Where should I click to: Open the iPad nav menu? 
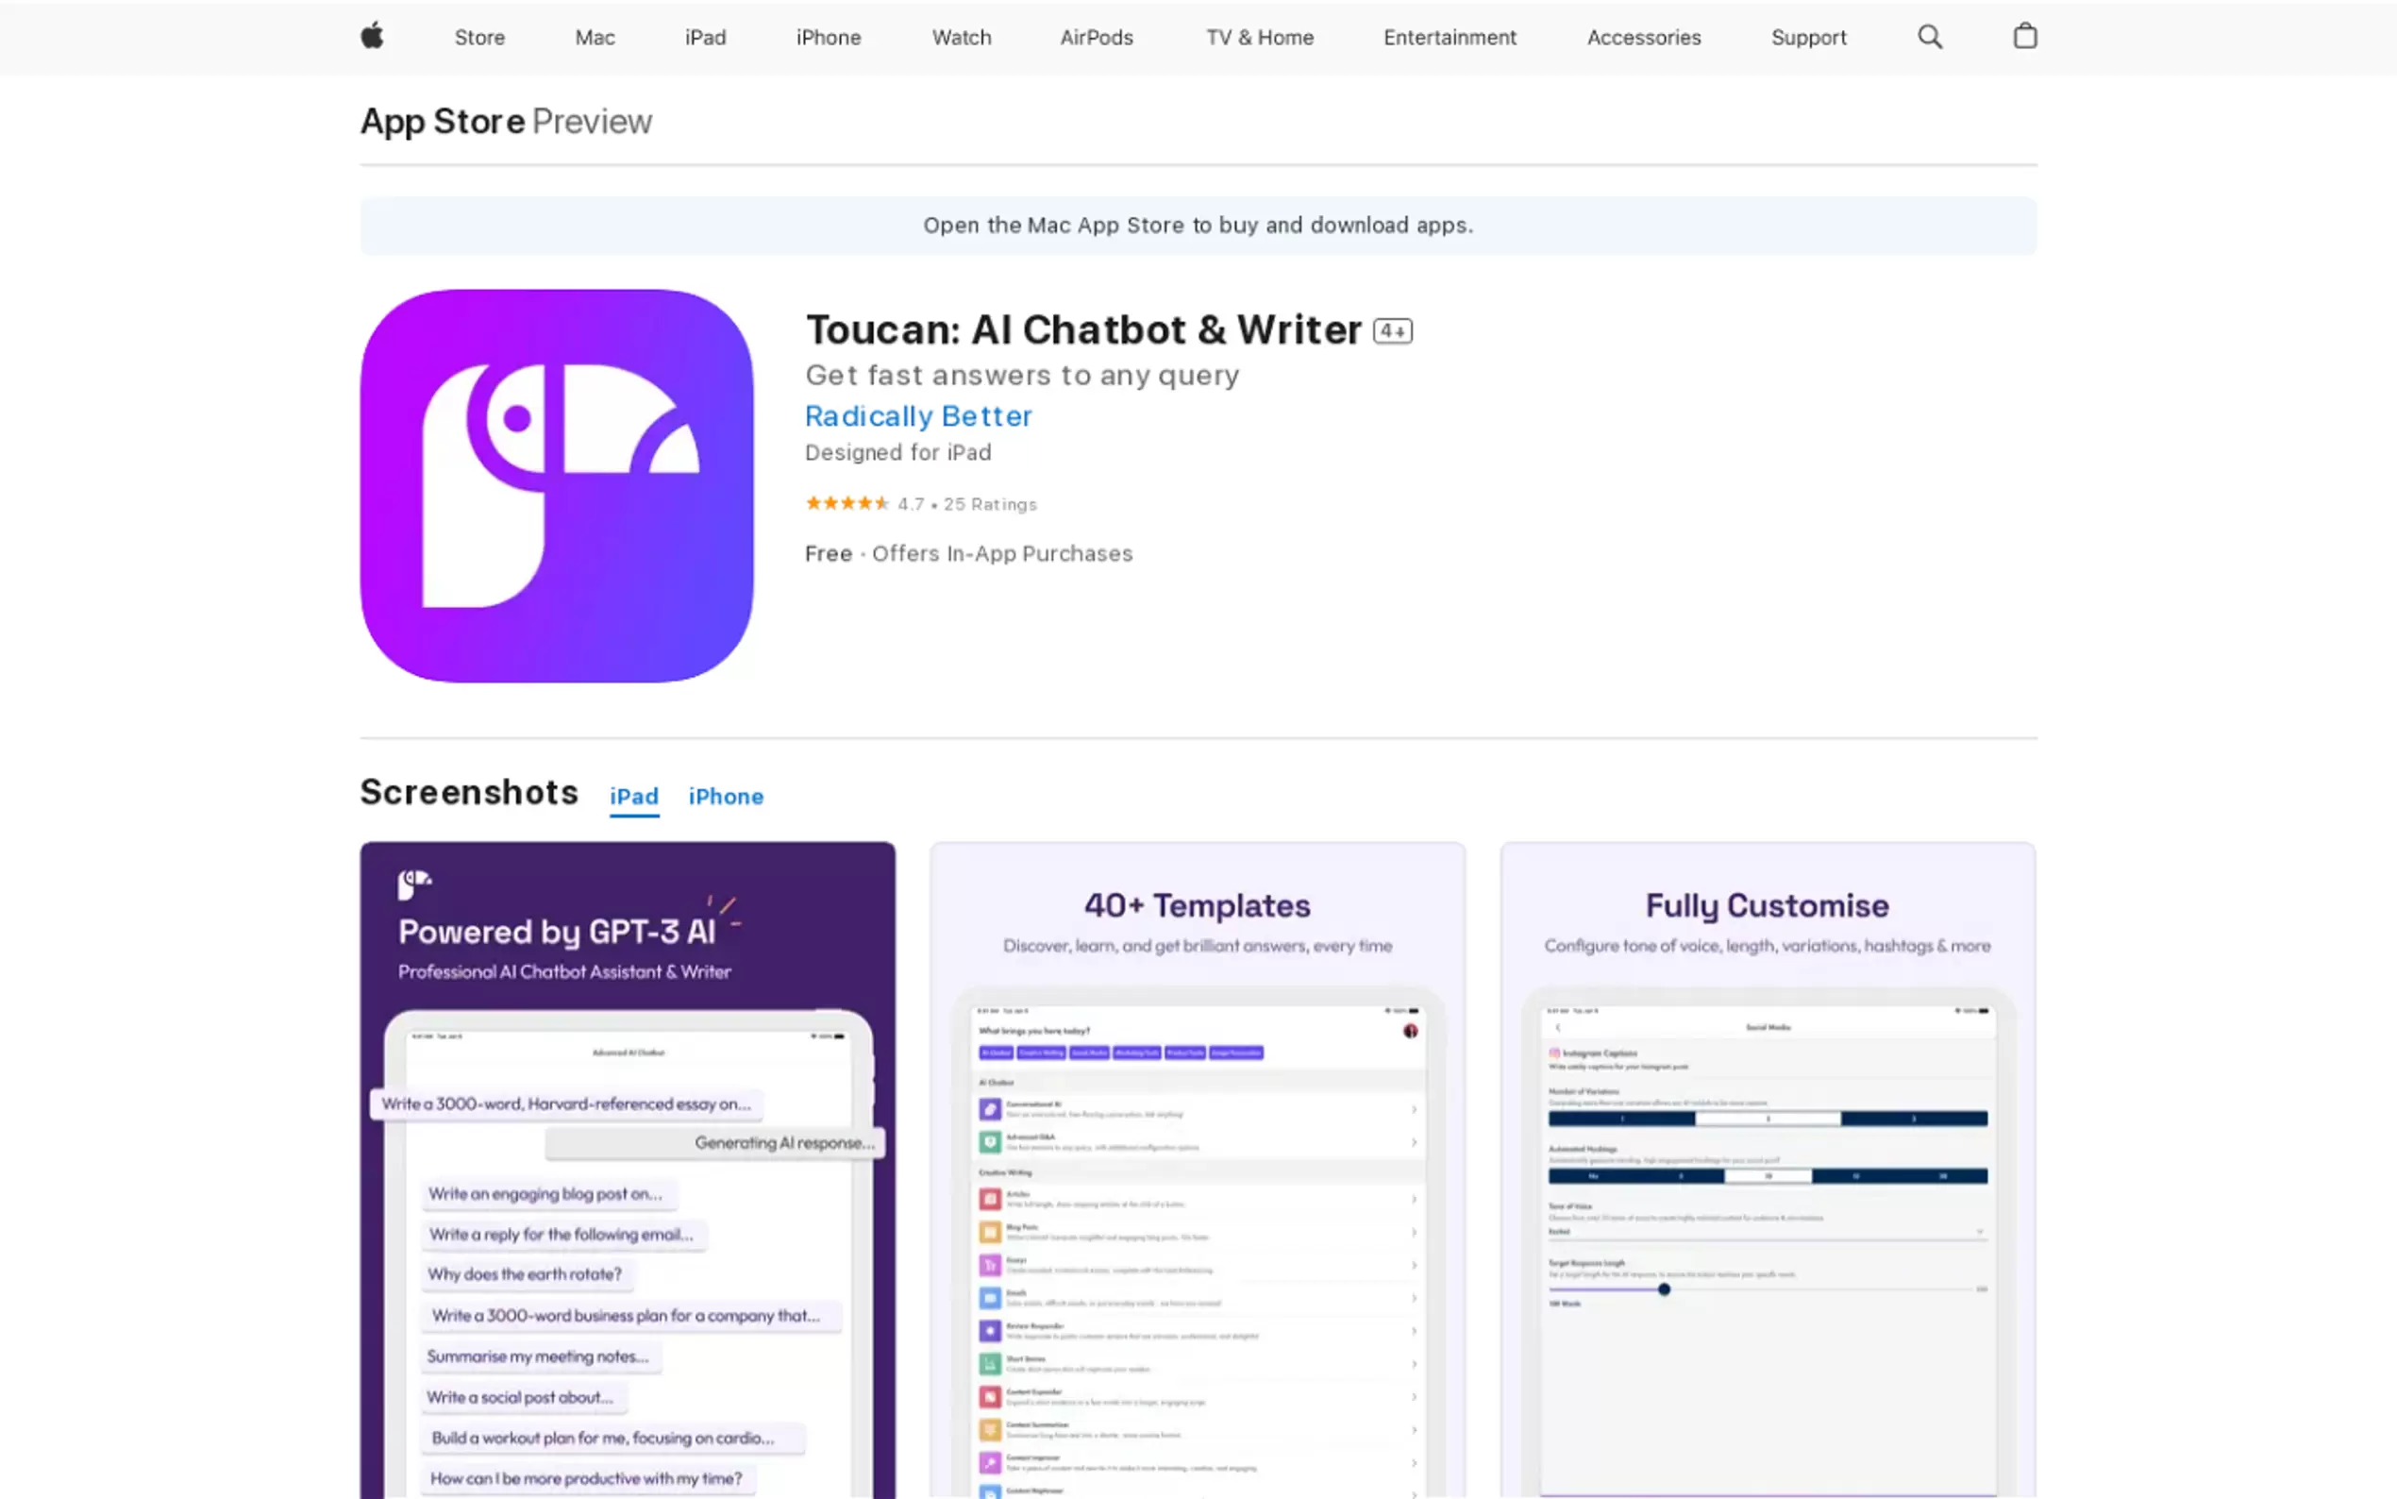pyautogui.click(x=706, y=38)
